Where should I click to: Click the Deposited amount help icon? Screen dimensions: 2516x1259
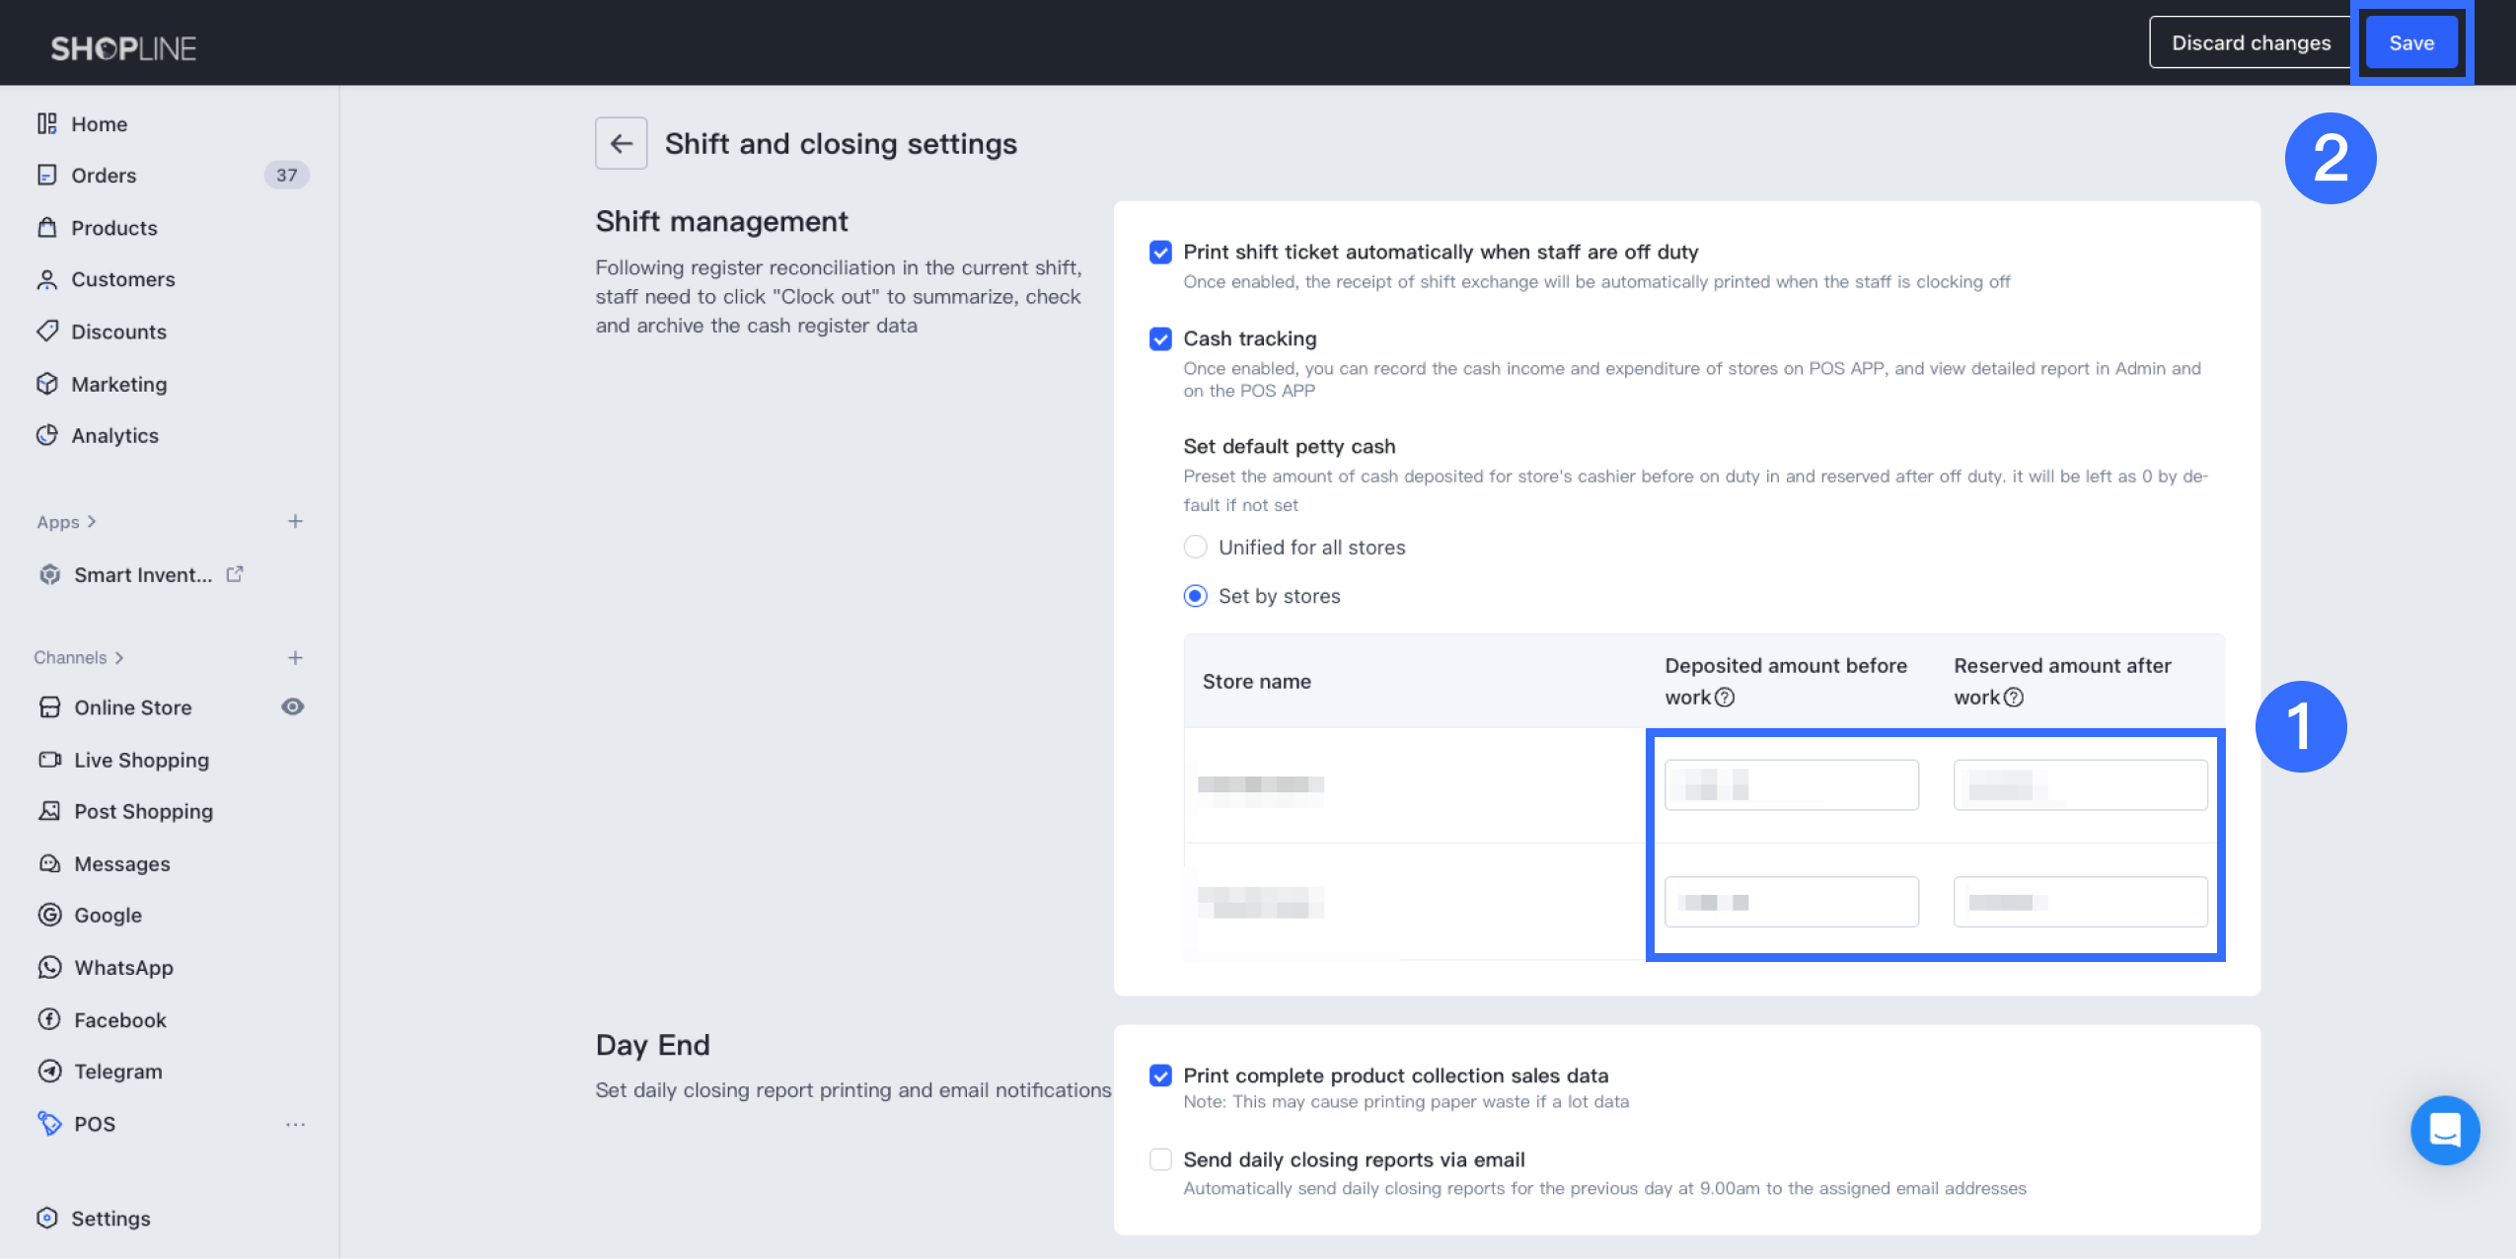[1725, 698]
